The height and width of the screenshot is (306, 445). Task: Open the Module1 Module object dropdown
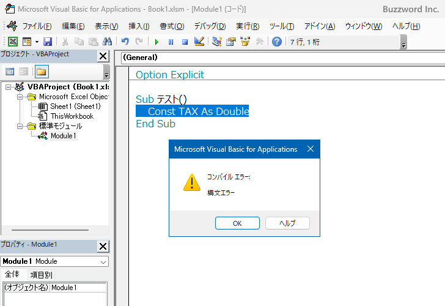(103, 262)
